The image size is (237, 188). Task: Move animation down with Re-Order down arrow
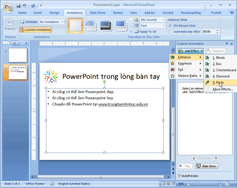(x=216, y=158)
